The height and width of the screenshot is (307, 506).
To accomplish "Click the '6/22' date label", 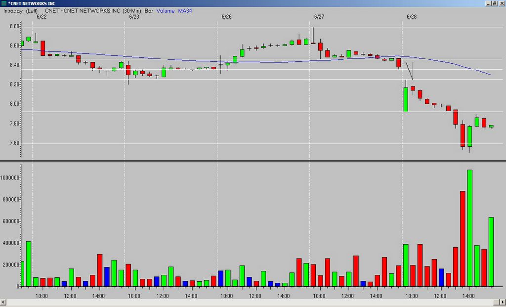I will pos(42,17).
